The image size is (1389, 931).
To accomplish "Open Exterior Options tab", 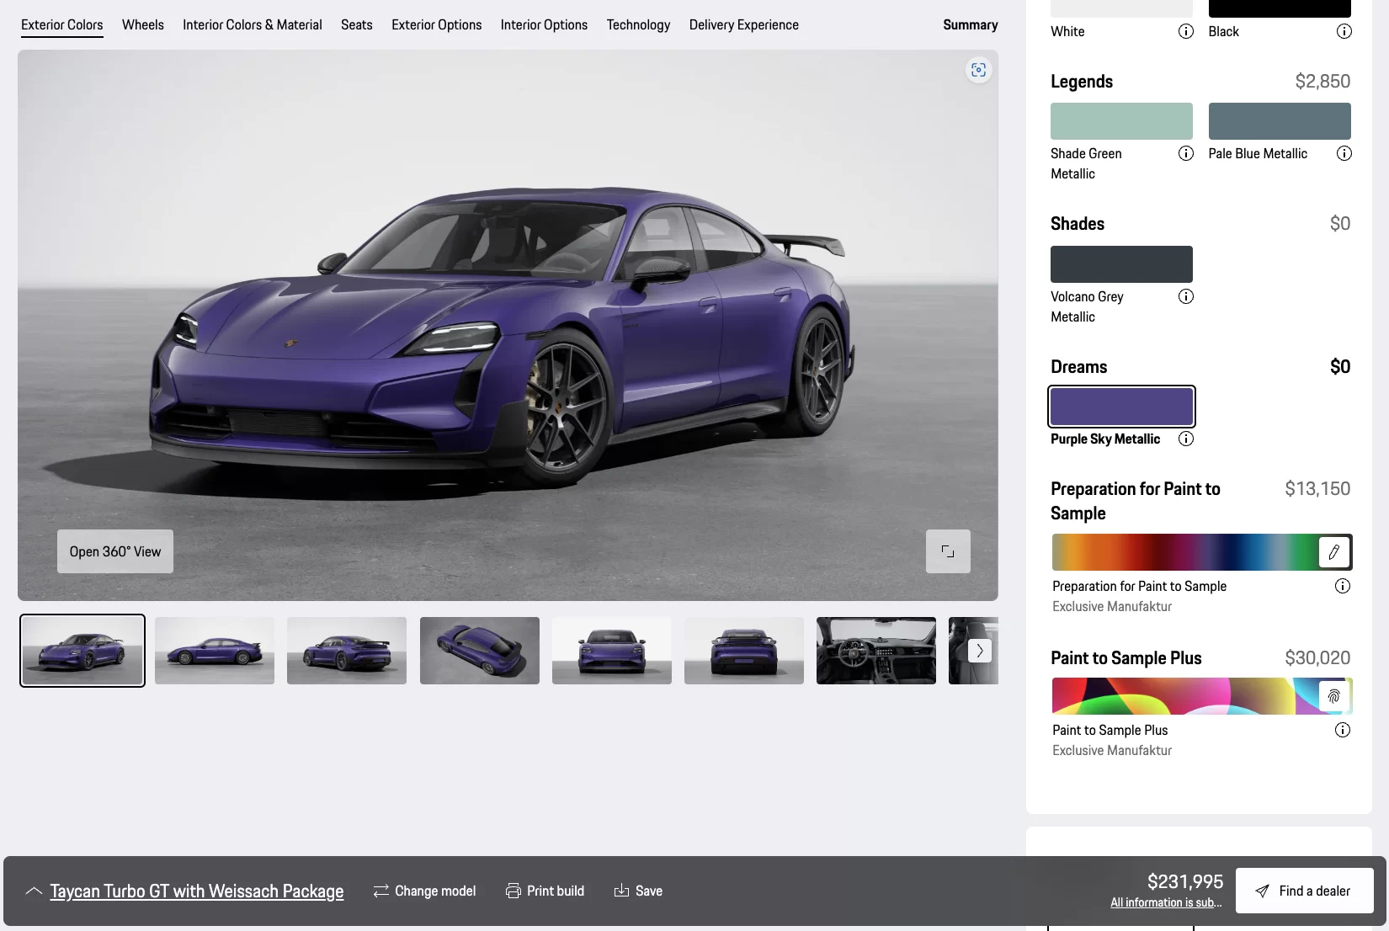I will tap(437, 24).
